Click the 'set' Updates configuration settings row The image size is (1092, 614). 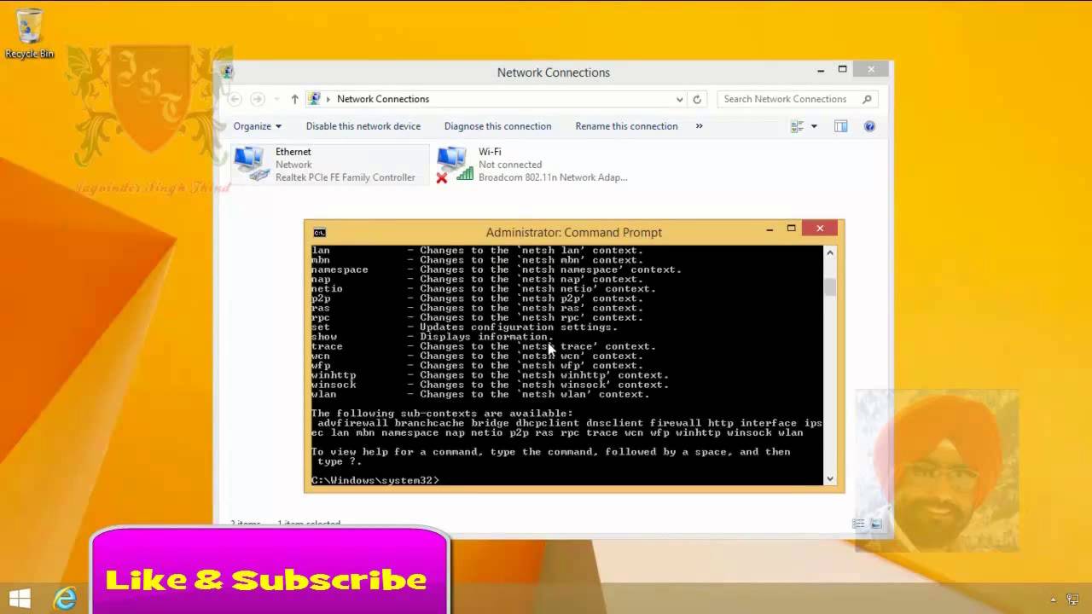[x=464, y=327]
